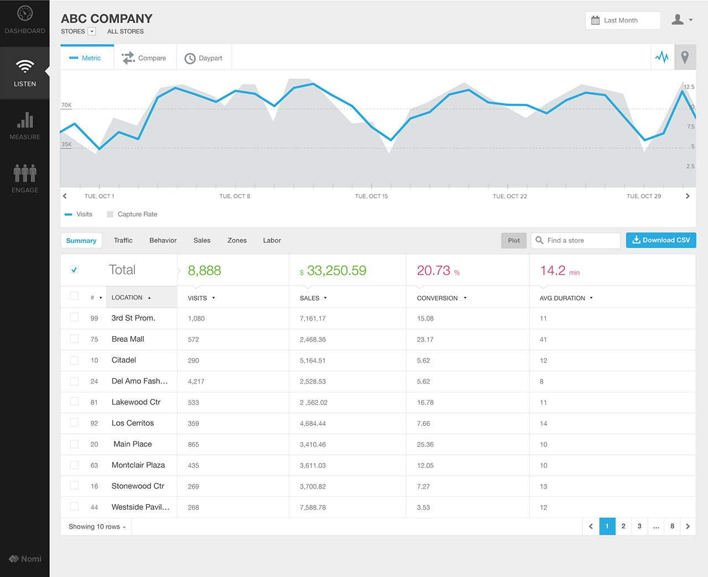Open the Avg Duration column dropdown
Image resolution: width=708 pixels, height=577 pixels.
tap(591, 298)
